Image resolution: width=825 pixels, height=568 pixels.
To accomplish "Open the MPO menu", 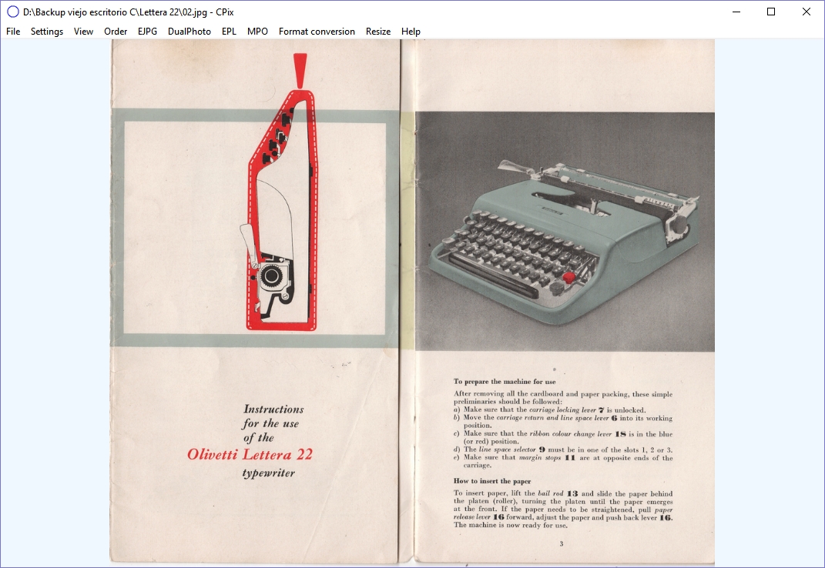I will 258,32.
